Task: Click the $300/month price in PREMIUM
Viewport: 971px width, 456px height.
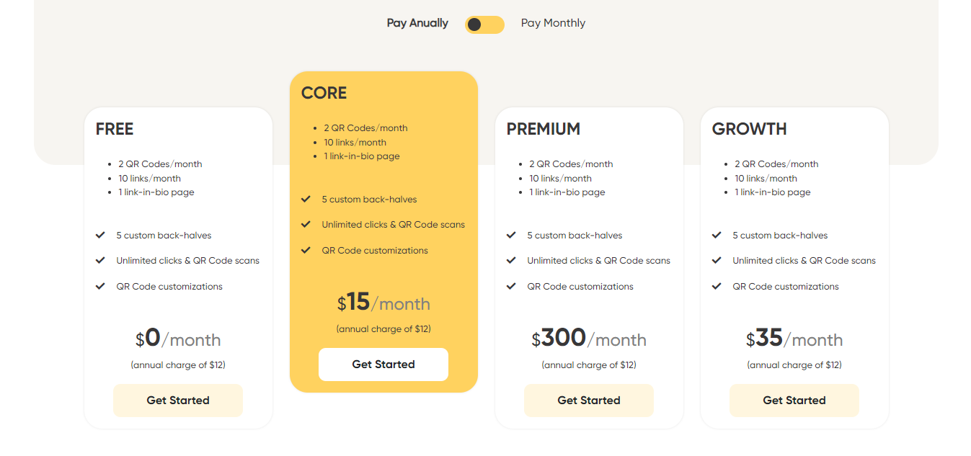Action: 589,339
